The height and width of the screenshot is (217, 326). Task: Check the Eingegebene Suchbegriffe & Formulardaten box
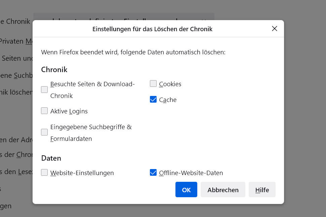pos(44,132)
